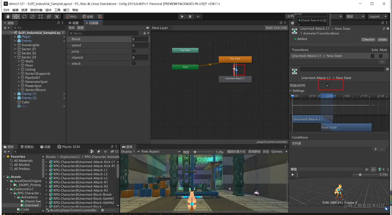
Task: Collapse the Sector_03 tree item
Action: 15,57
